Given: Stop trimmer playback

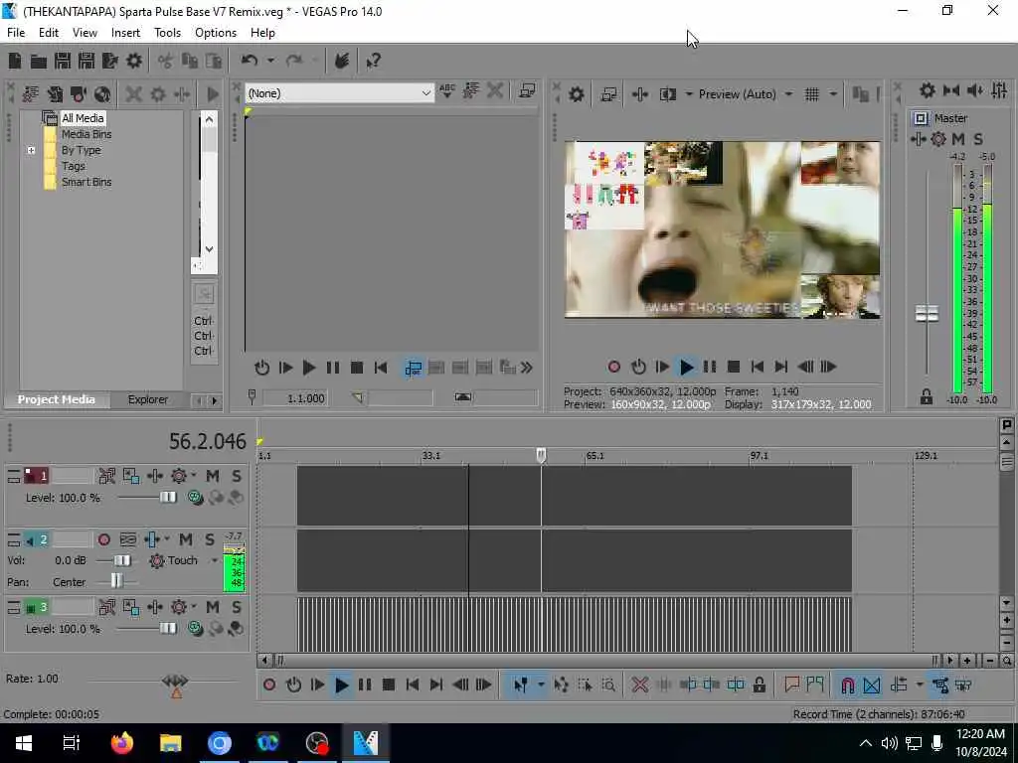Looking at the screenshot, I should 357,368.
